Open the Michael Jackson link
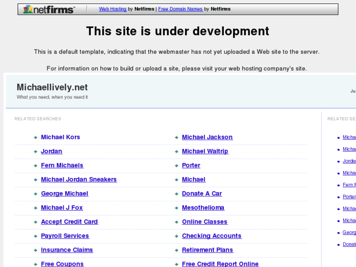Screen dimensions: 356x267 coord(207,137)
